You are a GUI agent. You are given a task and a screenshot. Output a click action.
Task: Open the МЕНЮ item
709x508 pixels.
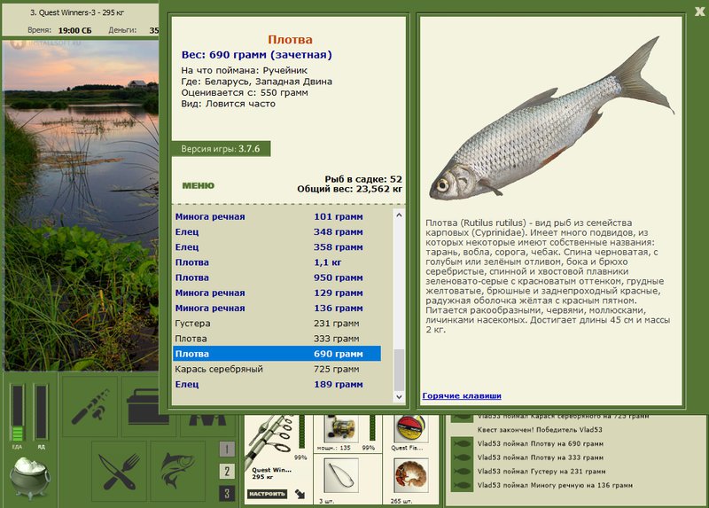coord(198,185)
